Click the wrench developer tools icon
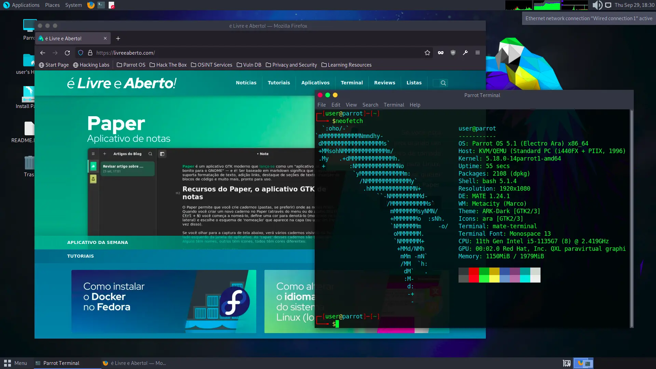Screen dimensions: 656x369 (465, 53)
